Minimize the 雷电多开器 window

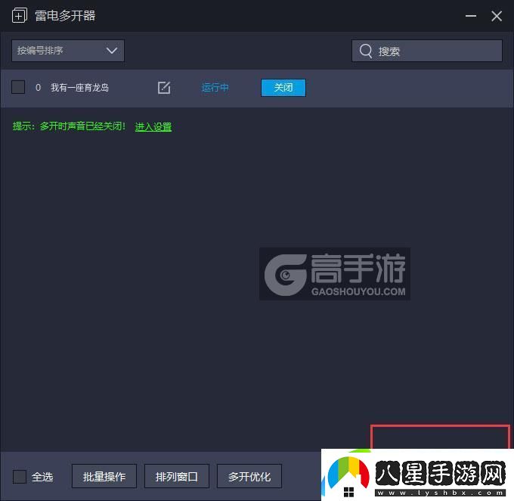[x=471, y=16]
